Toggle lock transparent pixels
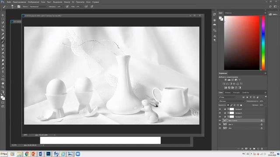 pyautogui.click(x=228, y=105)
